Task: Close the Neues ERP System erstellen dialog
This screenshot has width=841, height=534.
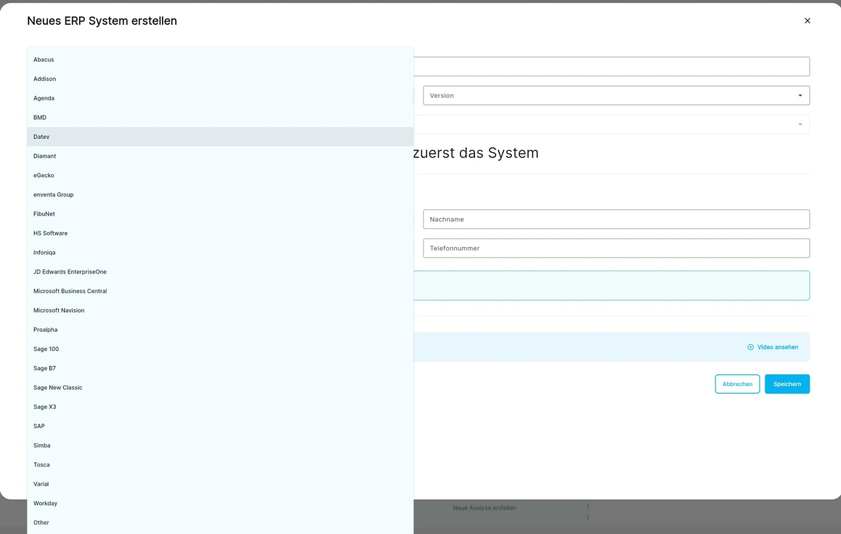Action: tap(807, 21)
